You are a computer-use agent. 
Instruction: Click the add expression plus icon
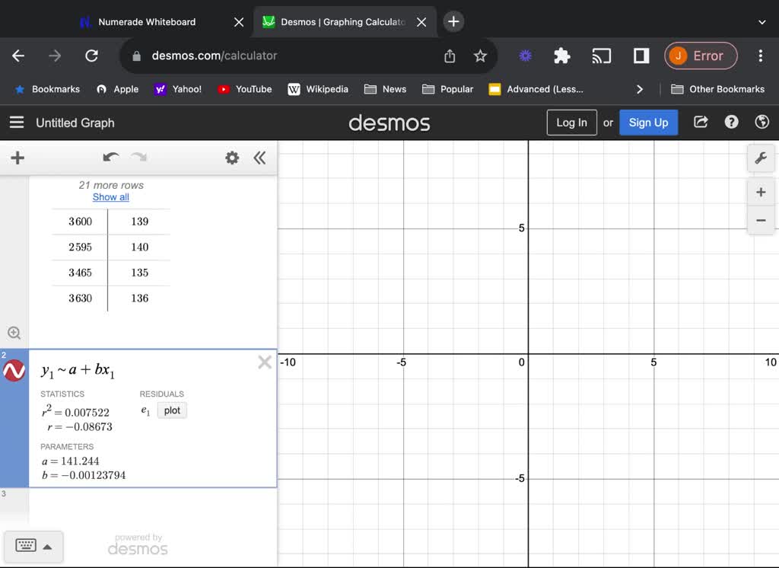[17, 158]
